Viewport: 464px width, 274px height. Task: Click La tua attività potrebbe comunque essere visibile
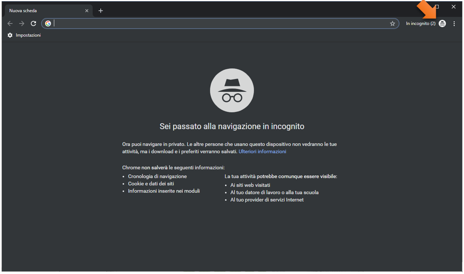pos(281,177)
